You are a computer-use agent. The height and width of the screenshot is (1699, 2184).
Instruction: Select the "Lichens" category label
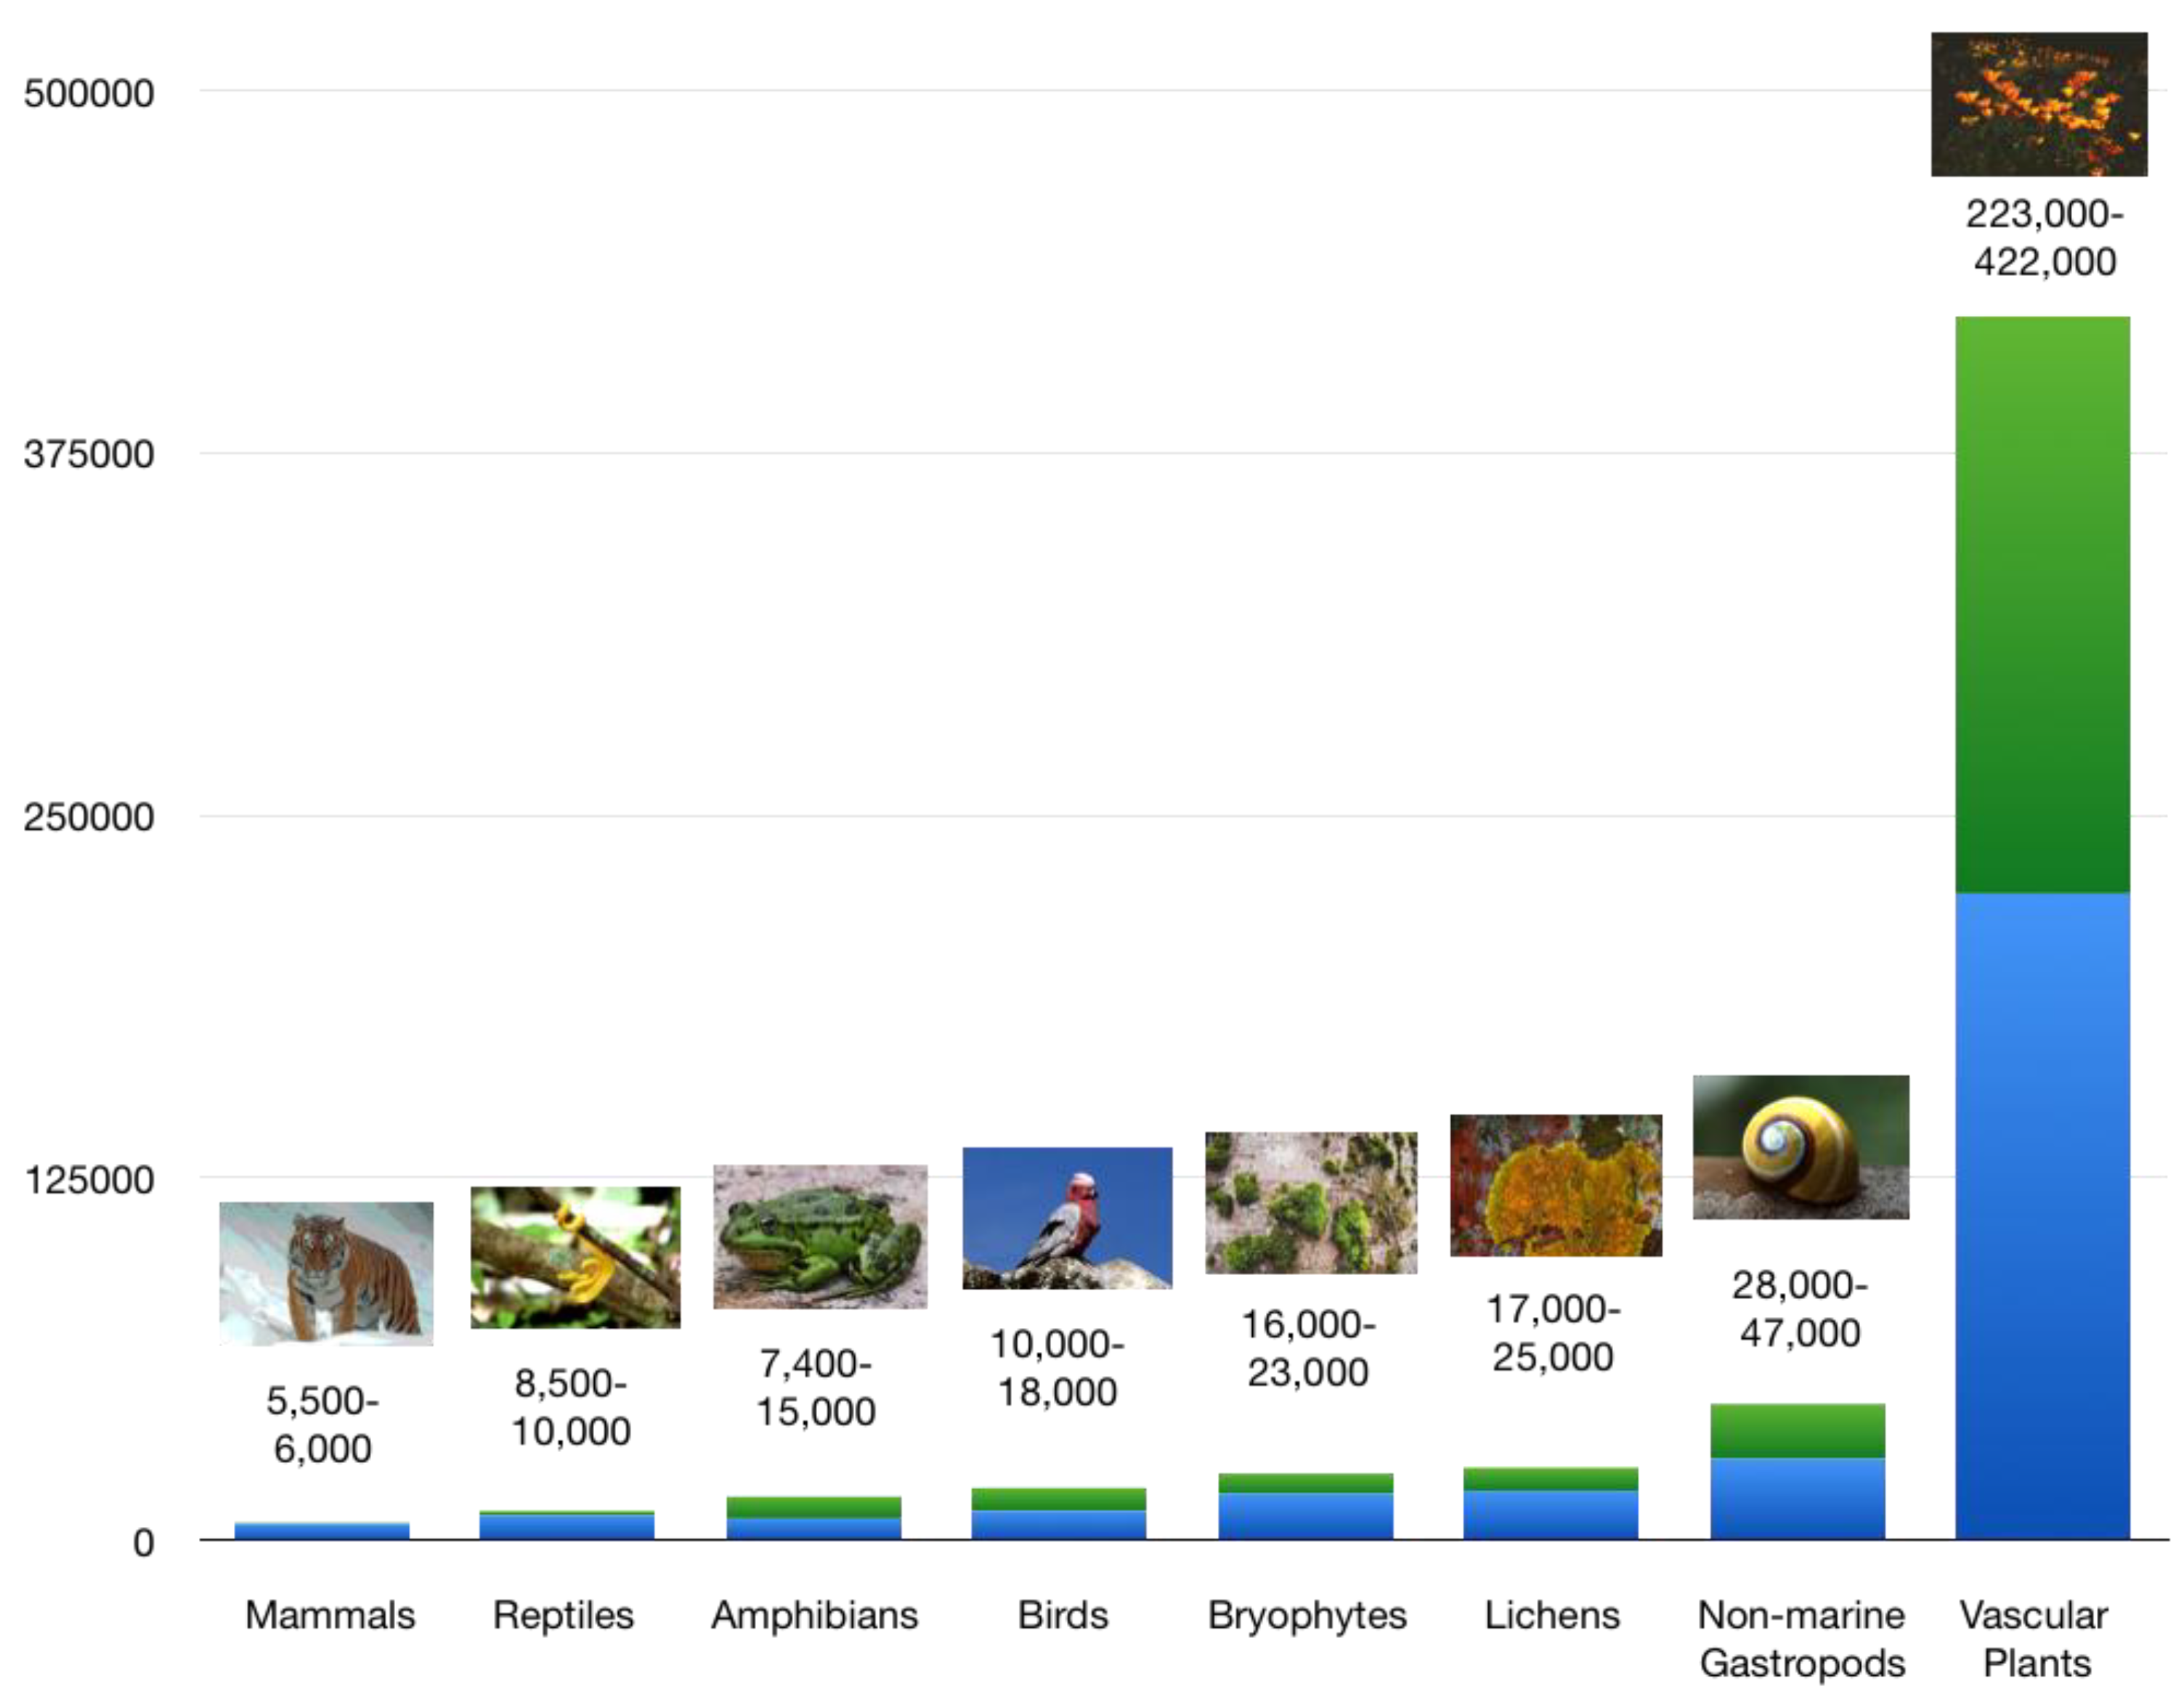[x=1551, y=1615]
